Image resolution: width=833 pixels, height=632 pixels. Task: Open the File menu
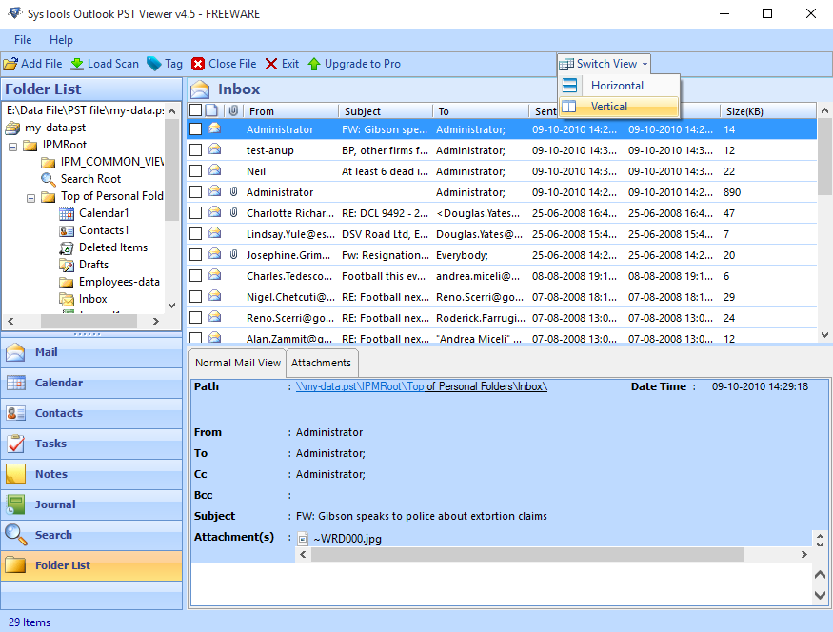pyautogui.click(x=23, y=40)
